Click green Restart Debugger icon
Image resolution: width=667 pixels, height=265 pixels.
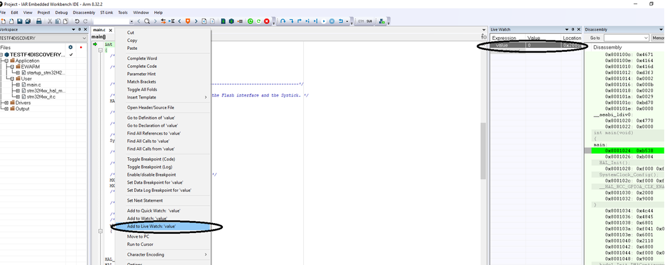pos(250,21)
